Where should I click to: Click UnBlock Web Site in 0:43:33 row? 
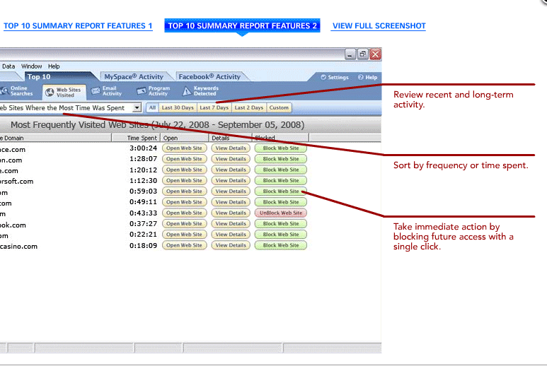coord(281,213)
